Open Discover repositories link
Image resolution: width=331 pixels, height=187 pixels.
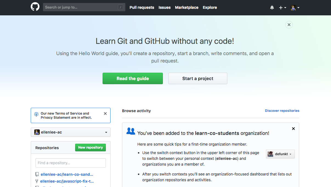282,111
